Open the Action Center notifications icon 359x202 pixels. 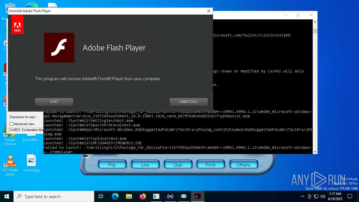point(350,196)
